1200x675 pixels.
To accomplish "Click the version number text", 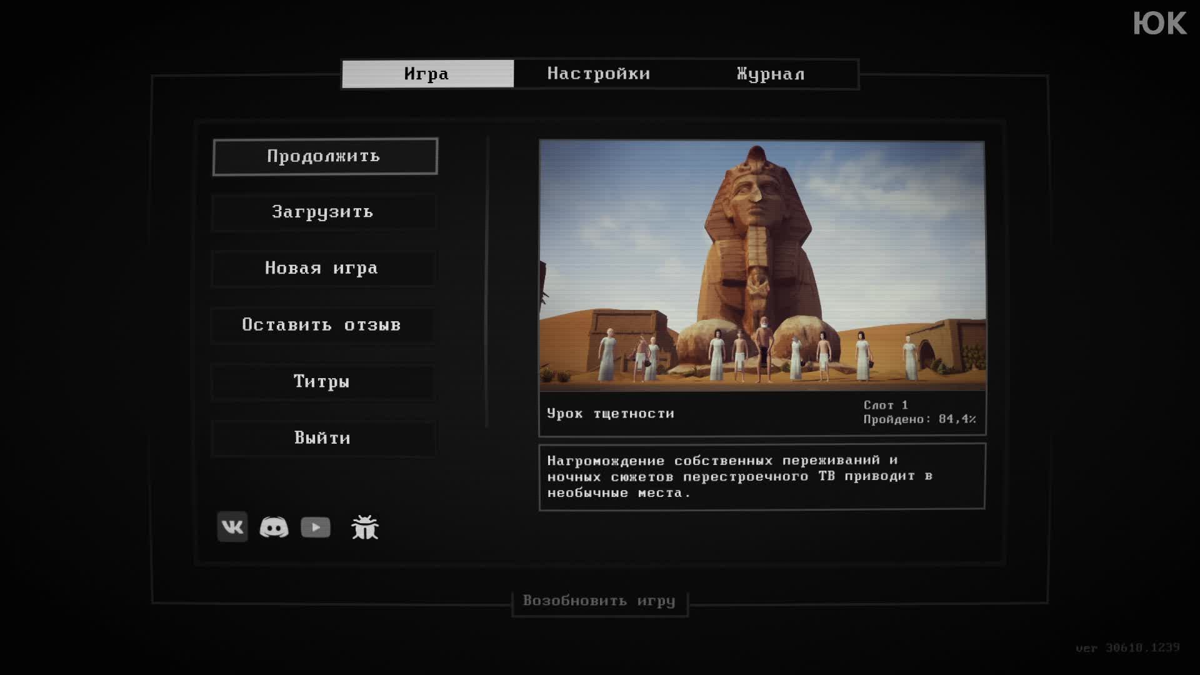I will point(1127,648).
